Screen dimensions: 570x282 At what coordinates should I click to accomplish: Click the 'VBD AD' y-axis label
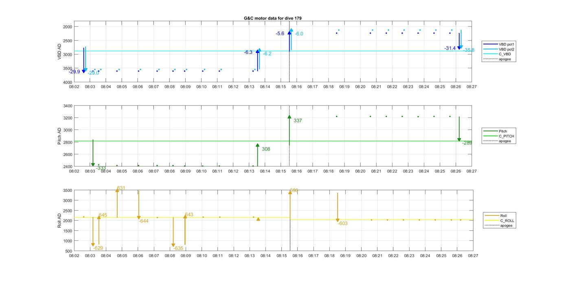(59, 52)
